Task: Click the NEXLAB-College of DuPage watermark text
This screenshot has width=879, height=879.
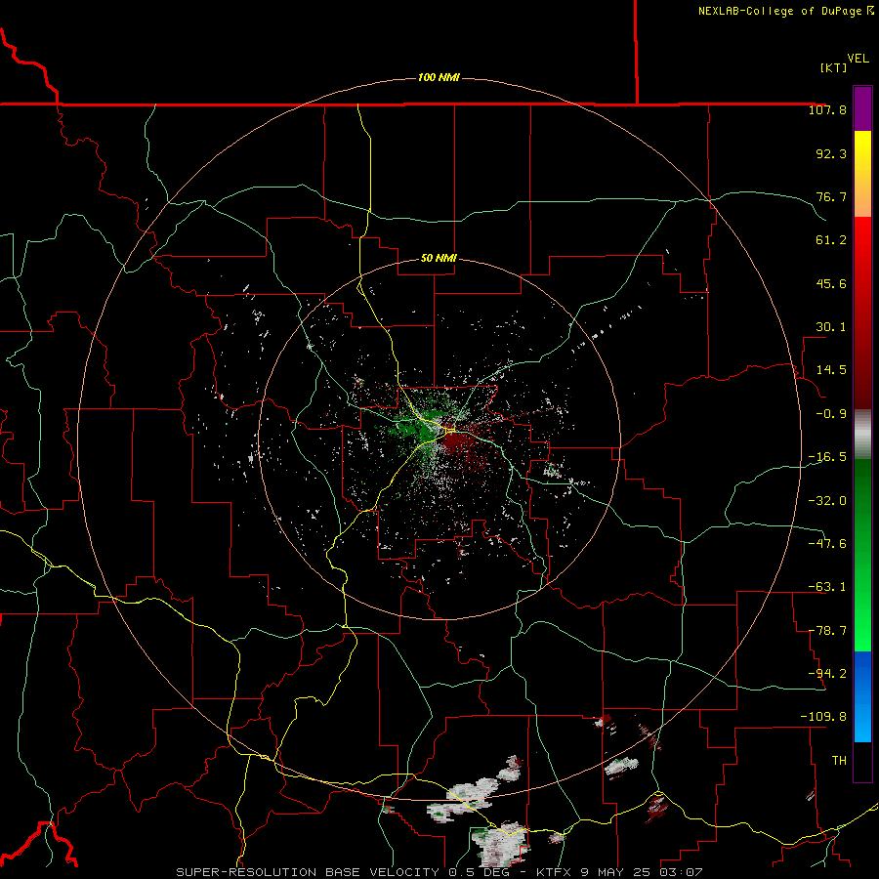Action: coord(780,11)
